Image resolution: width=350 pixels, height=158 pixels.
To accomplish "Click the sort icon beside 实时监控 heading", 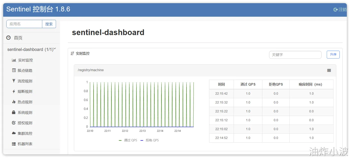I will point(72,53).
